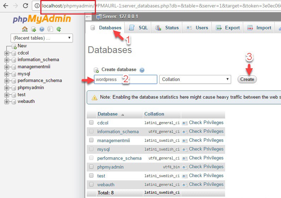Click the privileges icon in the managementmii row
281x198 pixels.
[x=185, y=141]
